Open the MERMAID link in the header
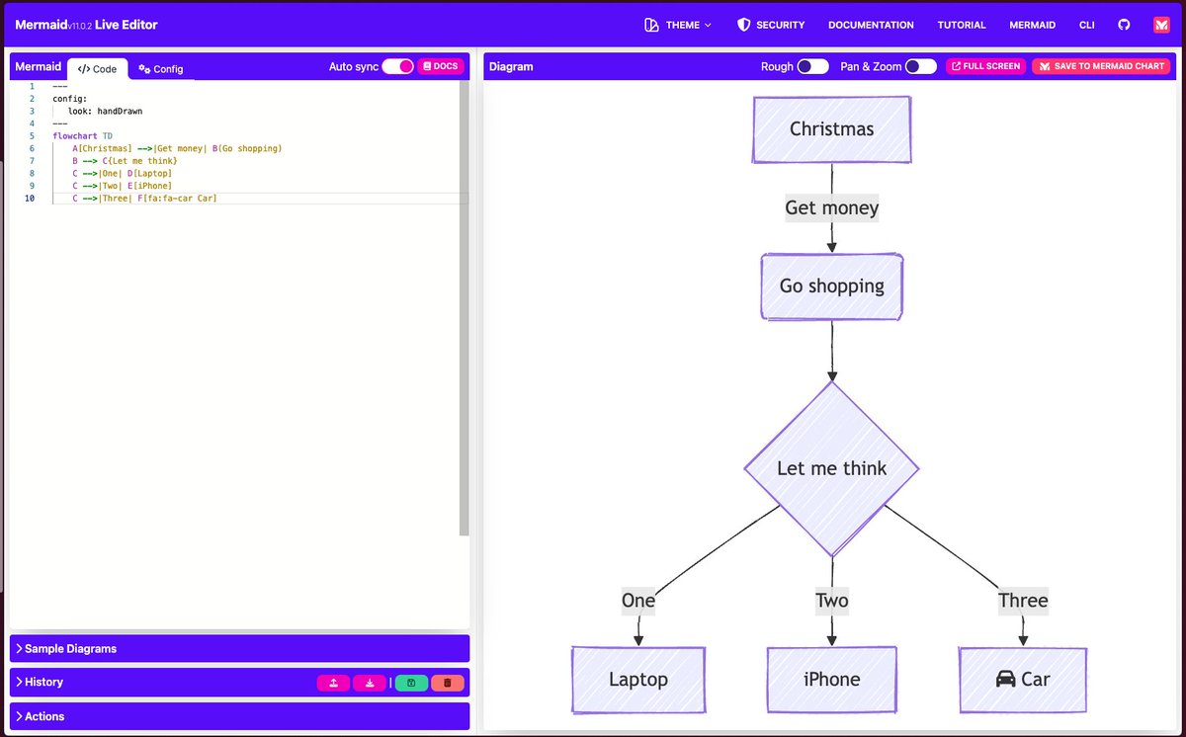This screenshot has height=737, width=1186. pos(1032,25)
